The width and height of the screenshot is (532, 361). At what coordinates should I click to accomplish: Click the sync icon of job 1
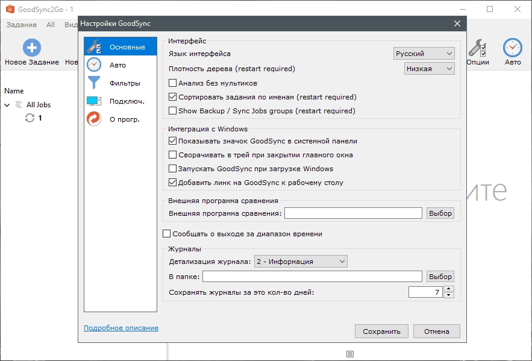pyautogui.click(x=30, y=118)
